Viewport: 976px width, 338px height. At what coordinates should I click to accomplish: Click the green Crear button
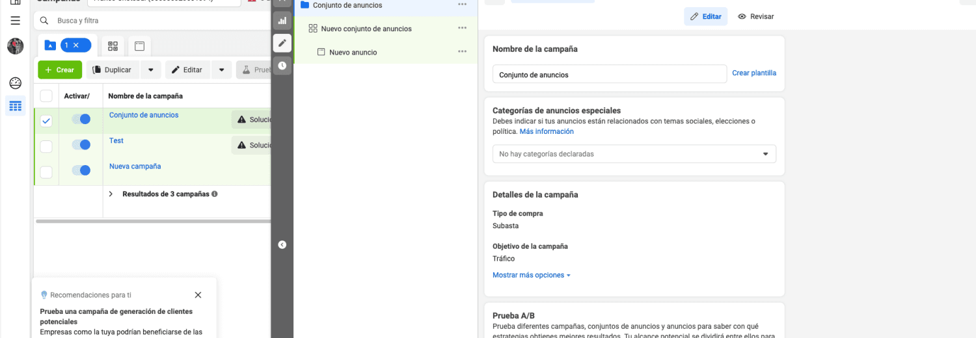60,70
